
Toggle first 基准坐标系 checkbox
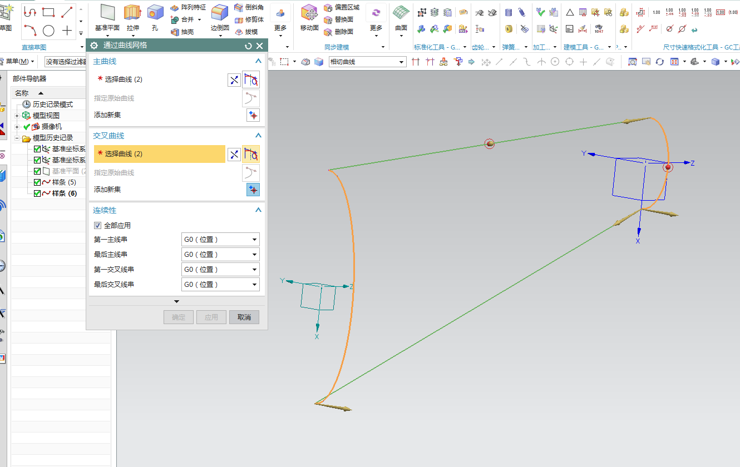point(37,149)
